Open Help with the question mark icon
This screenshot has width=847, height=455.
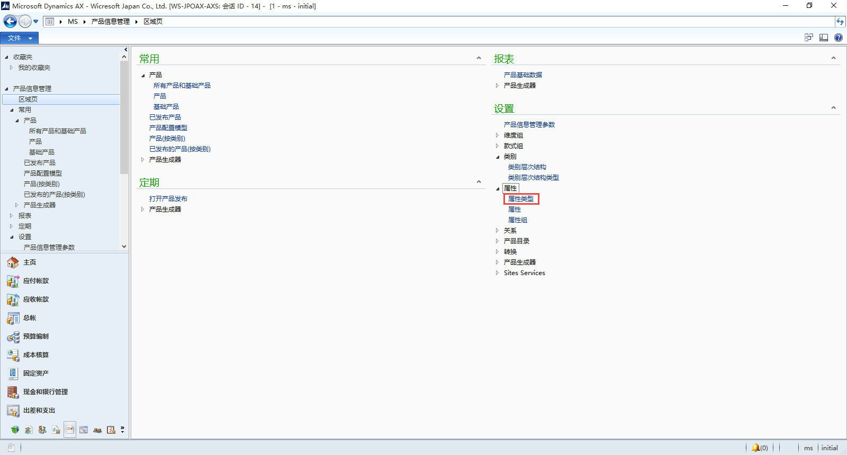coord(839,38)
